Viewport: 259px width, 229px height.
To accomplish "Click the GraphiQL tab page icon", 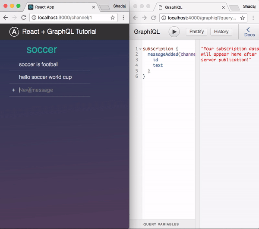I will coord(161,7).
